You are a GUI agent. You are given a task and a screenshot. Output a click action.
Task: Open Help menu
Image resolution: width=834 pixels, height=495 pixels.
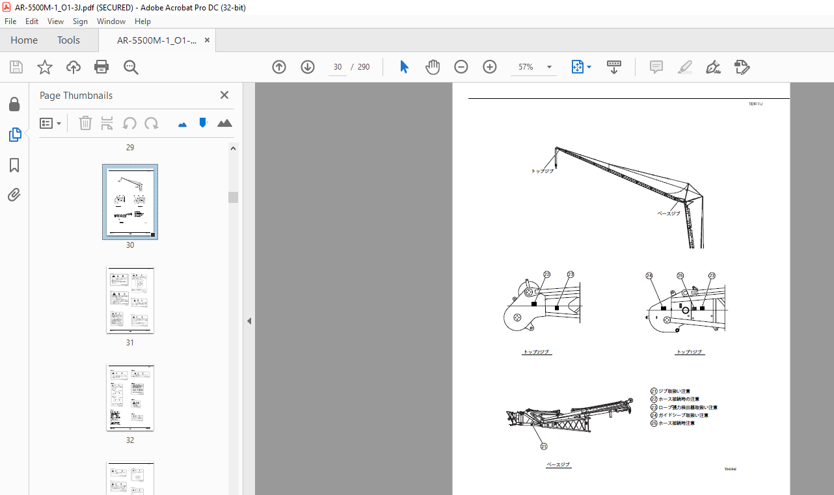point(142,21)
